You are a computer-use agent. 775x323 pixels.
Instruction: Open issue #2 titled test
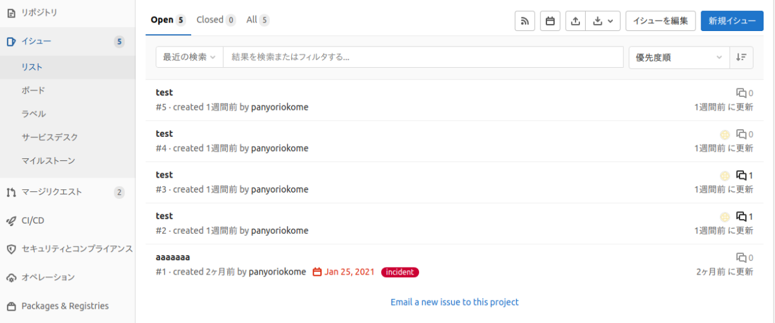click(x=164, y=216)
